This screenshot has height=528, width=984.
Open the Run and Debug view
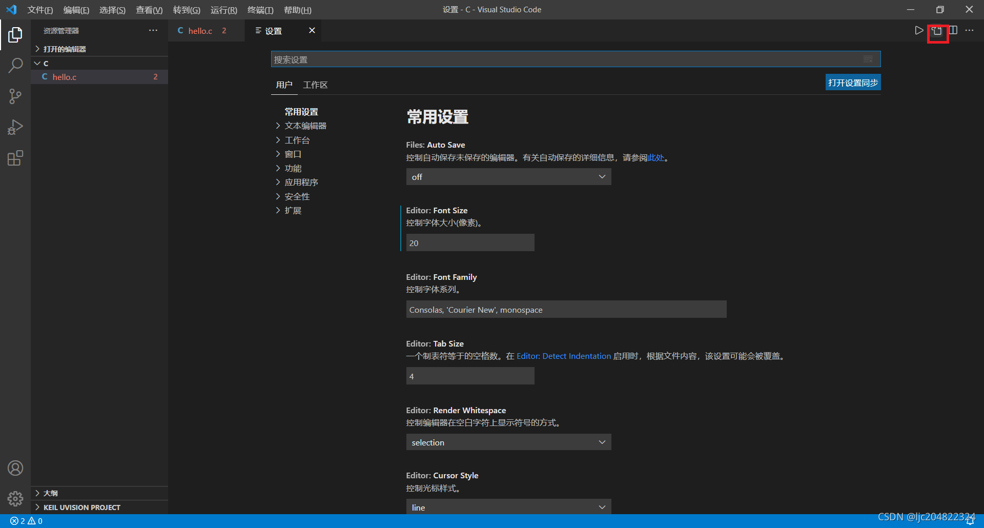point(15,127)
